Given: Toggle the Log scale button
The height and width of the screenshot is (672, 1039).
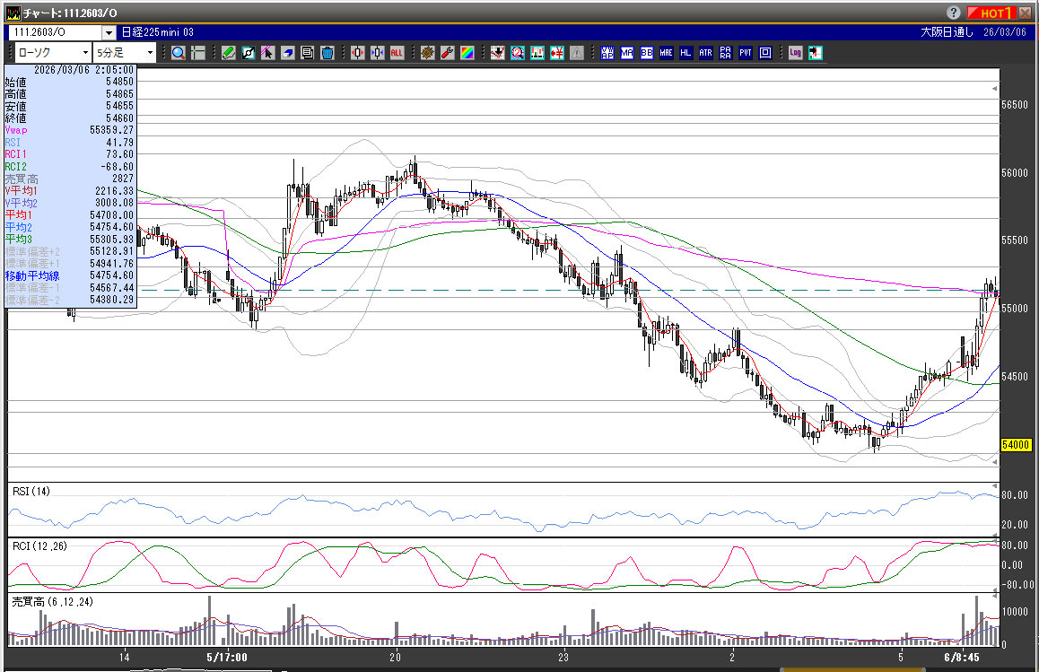Looking at the screenshot, I should click(x=795, y=53).
